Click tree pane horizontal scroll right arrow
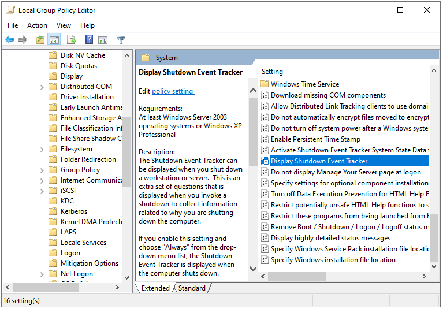Viewport: 443px width, 309px height. click(x=117, y=288)
